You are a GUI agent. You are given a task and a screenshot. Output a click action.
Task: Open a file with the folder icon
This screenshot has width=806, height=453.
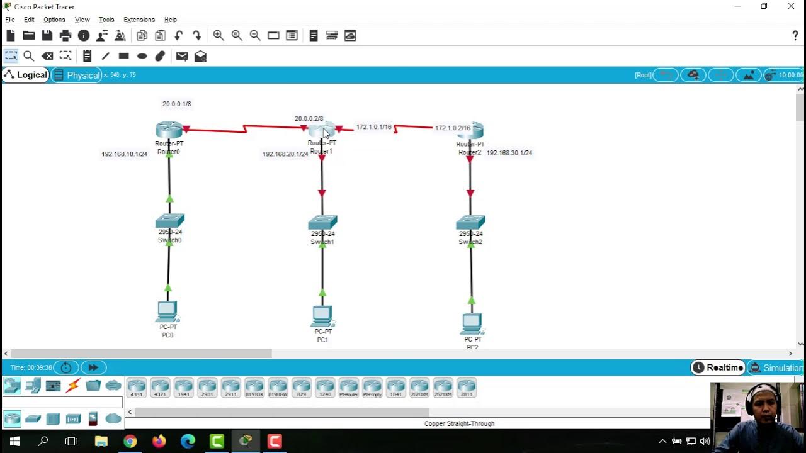[29, 36]
